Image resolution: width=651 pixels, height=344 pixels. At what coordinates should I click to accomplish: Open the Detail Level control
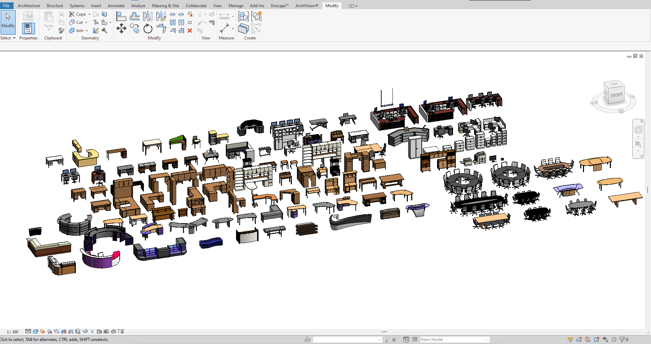tap(28, 331)
